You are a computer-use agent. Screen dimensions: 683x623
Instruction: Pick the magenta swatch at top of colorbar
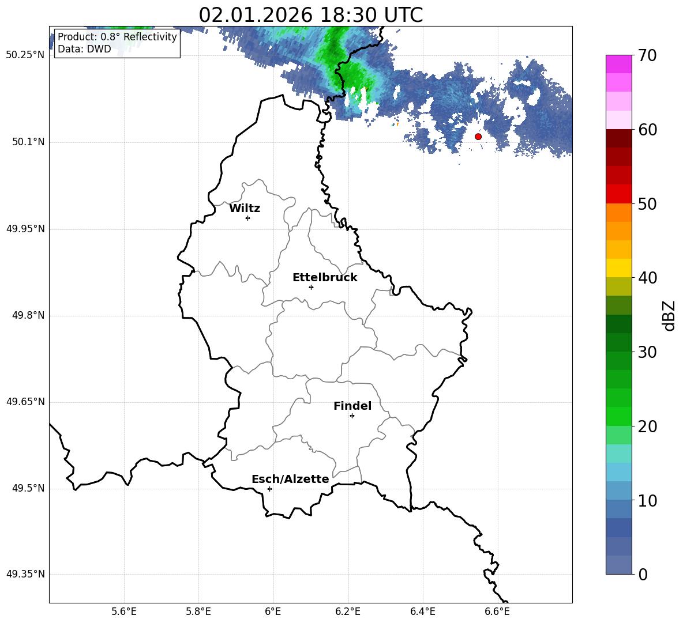coord(619,64)
